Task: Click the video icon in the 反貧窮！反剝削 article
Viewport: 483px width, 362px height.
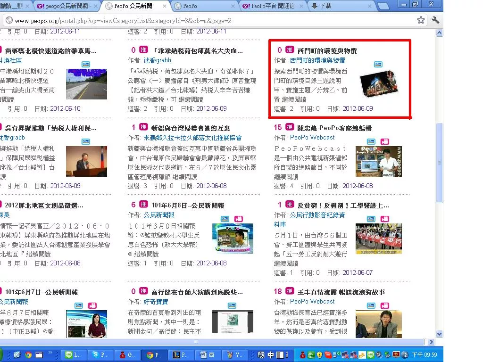Action: [x=385, y=219]
